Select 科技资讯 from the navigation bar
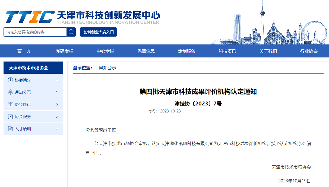 click(227, 51)
